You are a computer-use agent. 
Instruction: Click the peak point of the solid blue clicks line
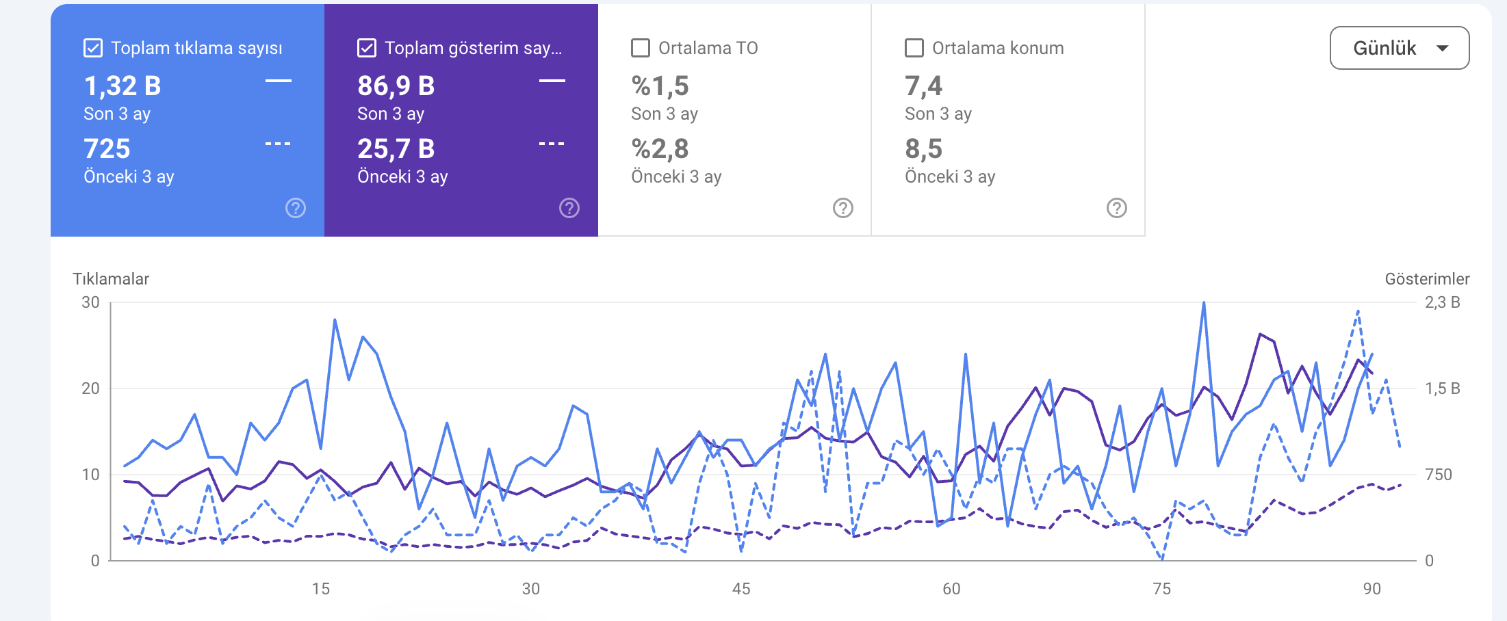point(1205,301)
